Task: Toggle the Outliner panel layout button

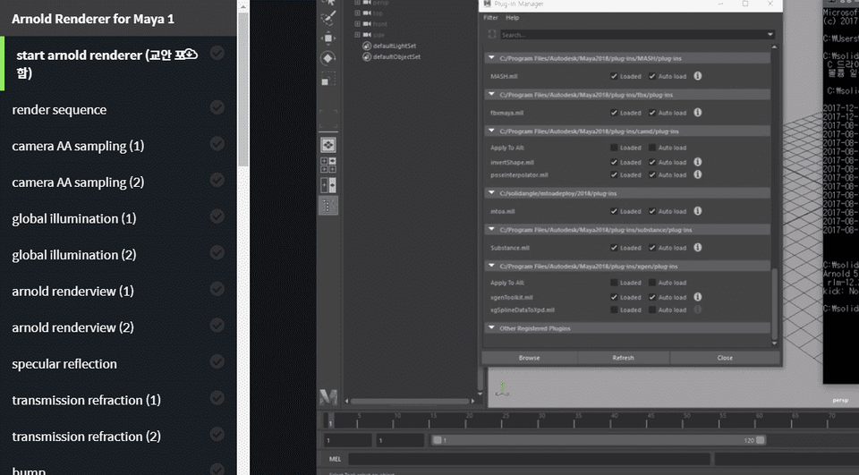Action: (328, 206)
